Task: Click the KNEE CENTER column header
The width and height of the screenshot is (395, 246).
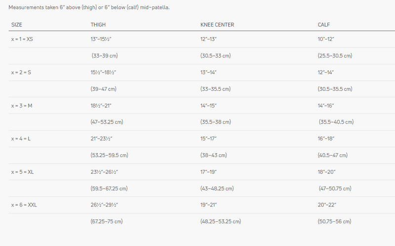Action: point(217,25)
